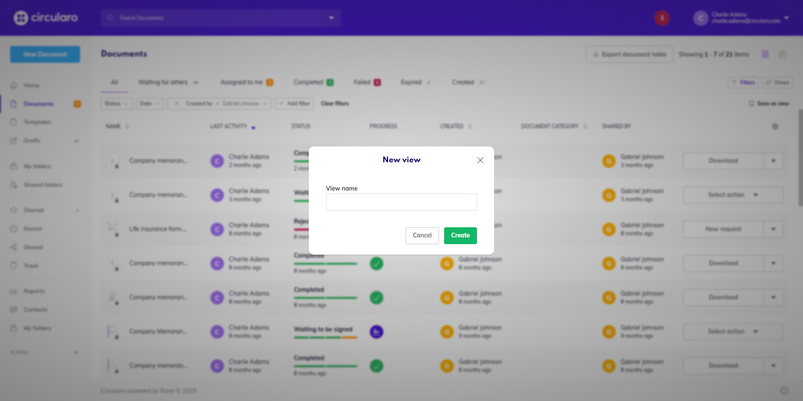Open the user account dropdown arrow
Screen dimensions: 803x401
tap(787, 18)
